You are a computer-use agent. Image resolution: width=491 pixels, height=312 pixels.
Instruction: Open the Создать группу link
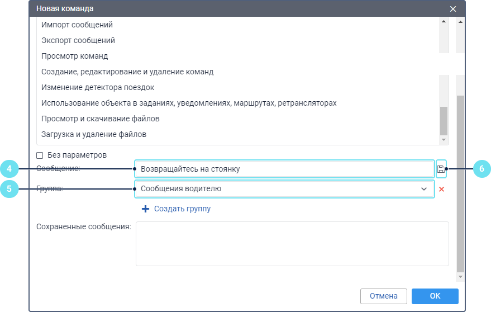pos(182,209)
